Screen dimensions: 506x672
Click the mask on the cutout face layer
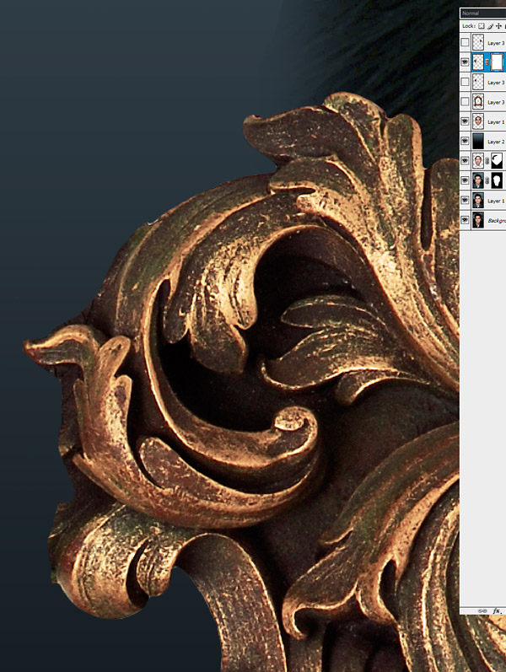pos(497,161)
